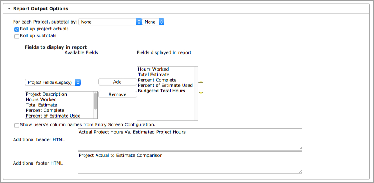
Task: Click the Remove button
Action: coord(117,95)
